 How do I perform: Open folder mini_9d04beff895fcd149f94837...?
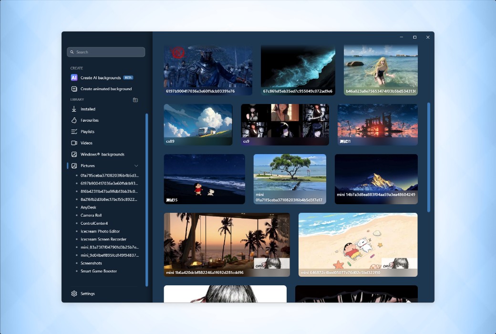(x=109, y=255)
